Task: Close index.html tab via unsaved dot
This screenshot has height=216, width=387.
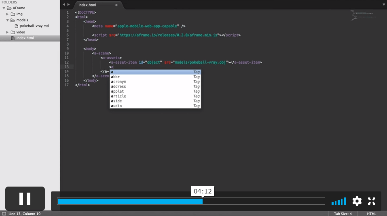Action: 116,5
